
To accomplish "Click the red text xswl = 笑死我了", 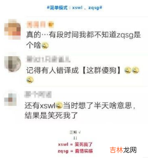I will [75, 144].
